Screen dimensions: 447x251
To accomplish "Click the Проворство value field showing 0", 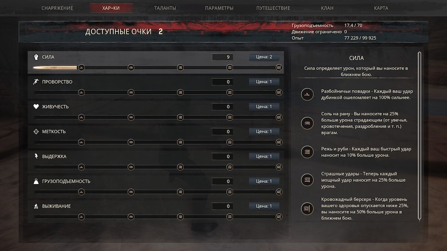I will pyautogui.click(x=222, y=82).
